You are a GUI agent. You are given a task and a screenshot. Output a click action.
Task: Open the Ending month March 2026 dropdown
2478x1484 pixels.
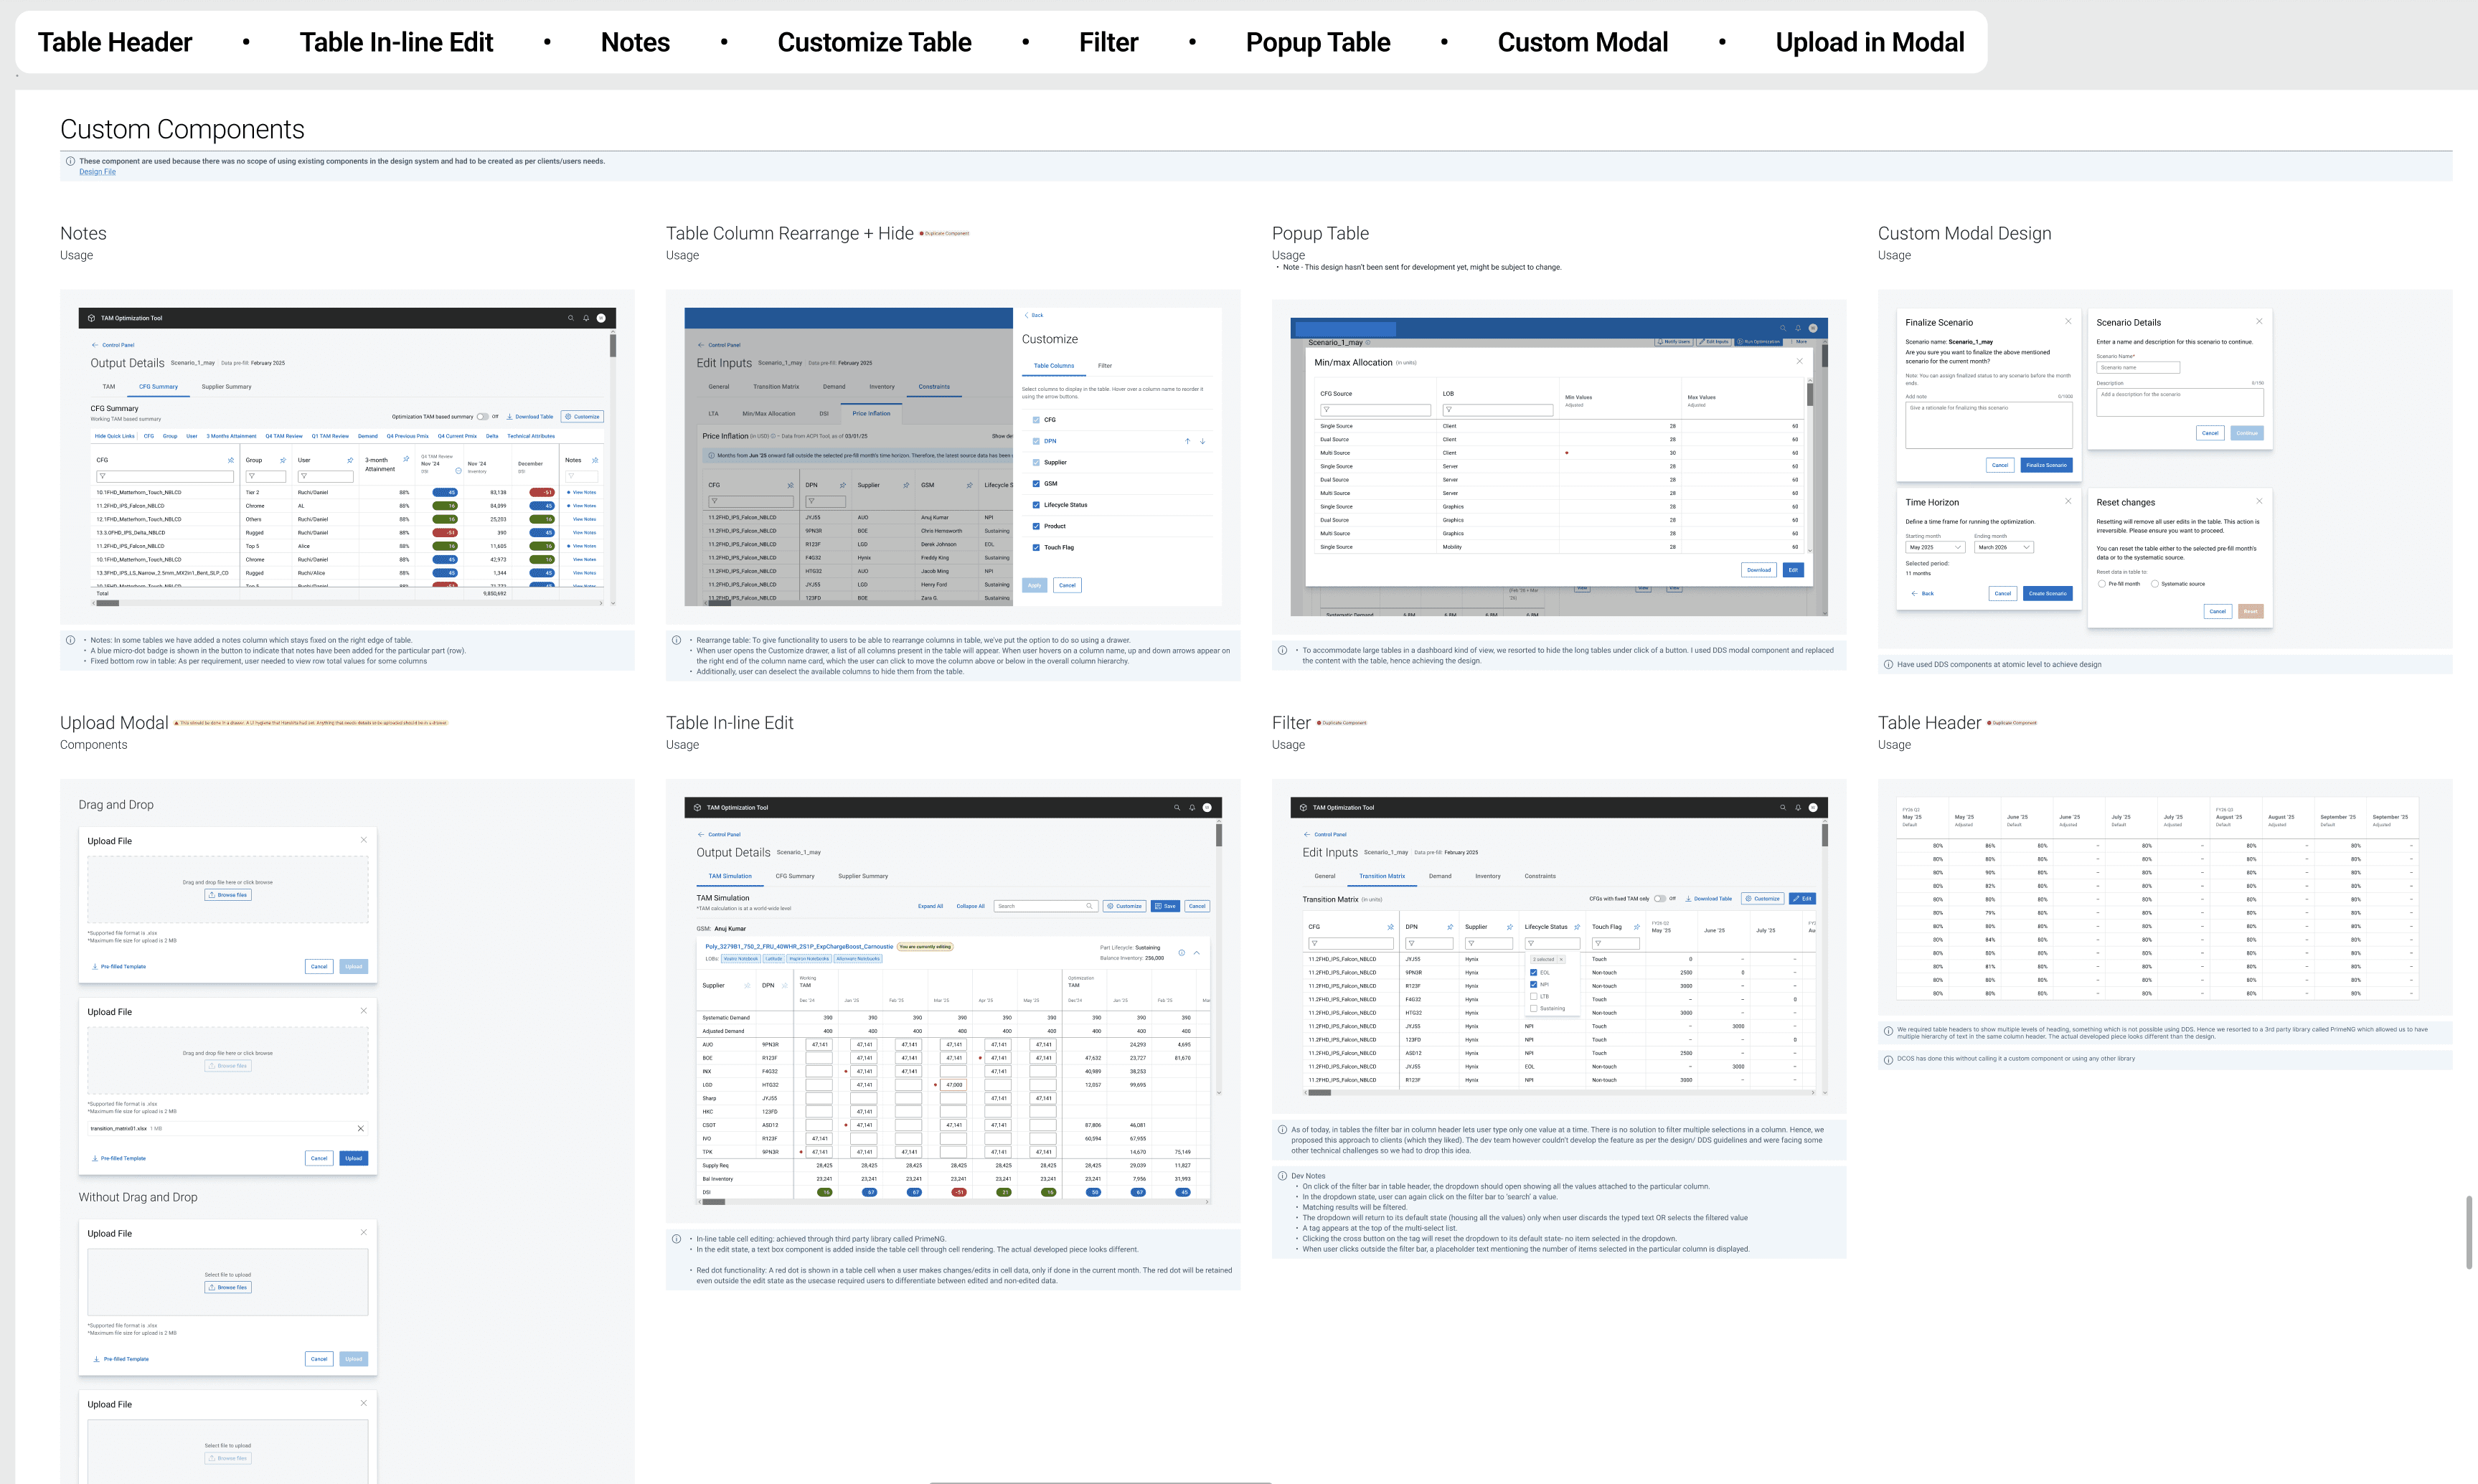point(2003,547)
